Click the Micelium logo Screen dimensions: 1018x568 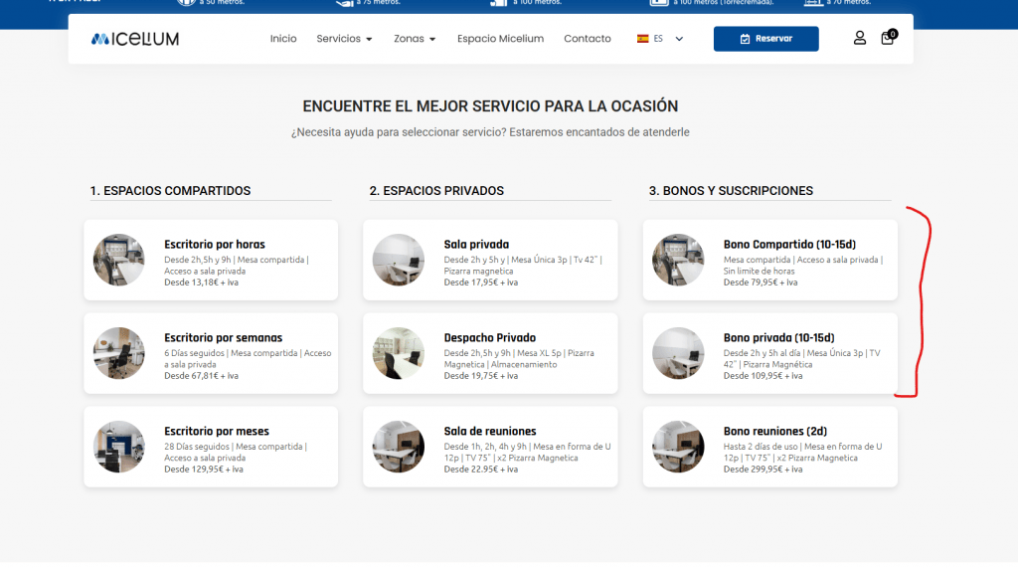(x=135, y=39)
